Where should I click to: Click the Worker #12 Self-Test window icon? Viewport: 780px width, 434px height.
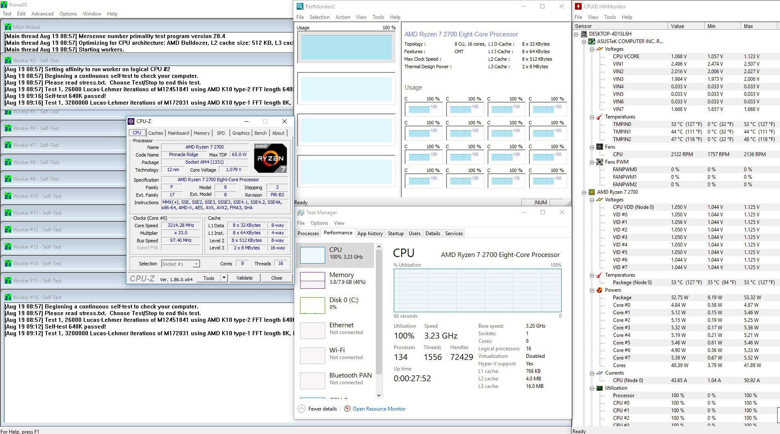point(8,229)
